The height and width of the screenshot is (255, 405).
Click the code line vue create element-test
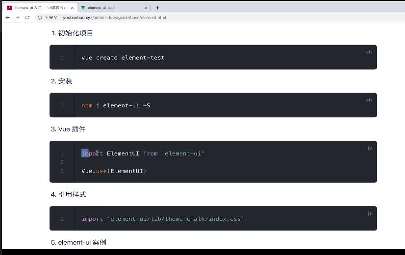coord(123,58)
